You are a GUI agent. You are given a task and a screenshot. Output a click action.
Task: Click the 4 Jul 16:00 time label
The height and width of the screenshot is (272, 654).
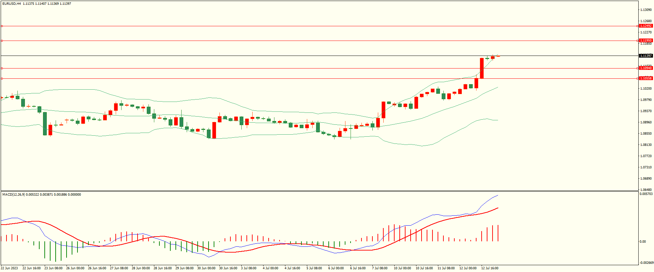tap(293, 268)
